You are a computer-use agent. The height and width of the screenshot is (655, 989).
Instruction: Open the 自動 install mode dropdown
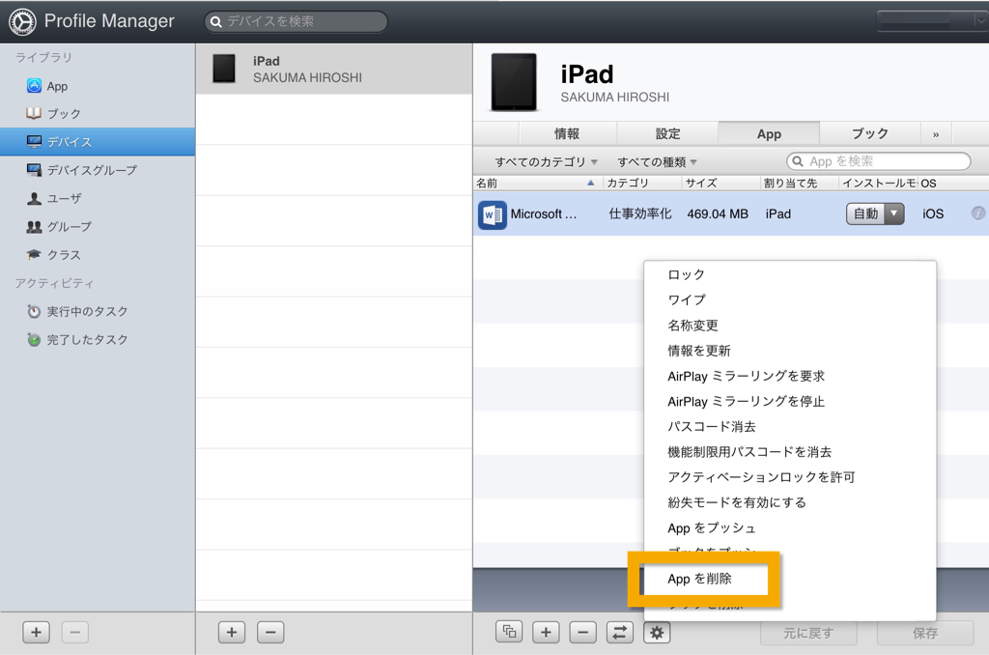pyautogui.click(x=875, y=214)
